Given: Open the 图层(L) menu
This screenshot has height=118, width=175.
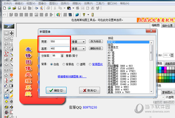Looking at the screenshot, I should click(x=53, y=3).
